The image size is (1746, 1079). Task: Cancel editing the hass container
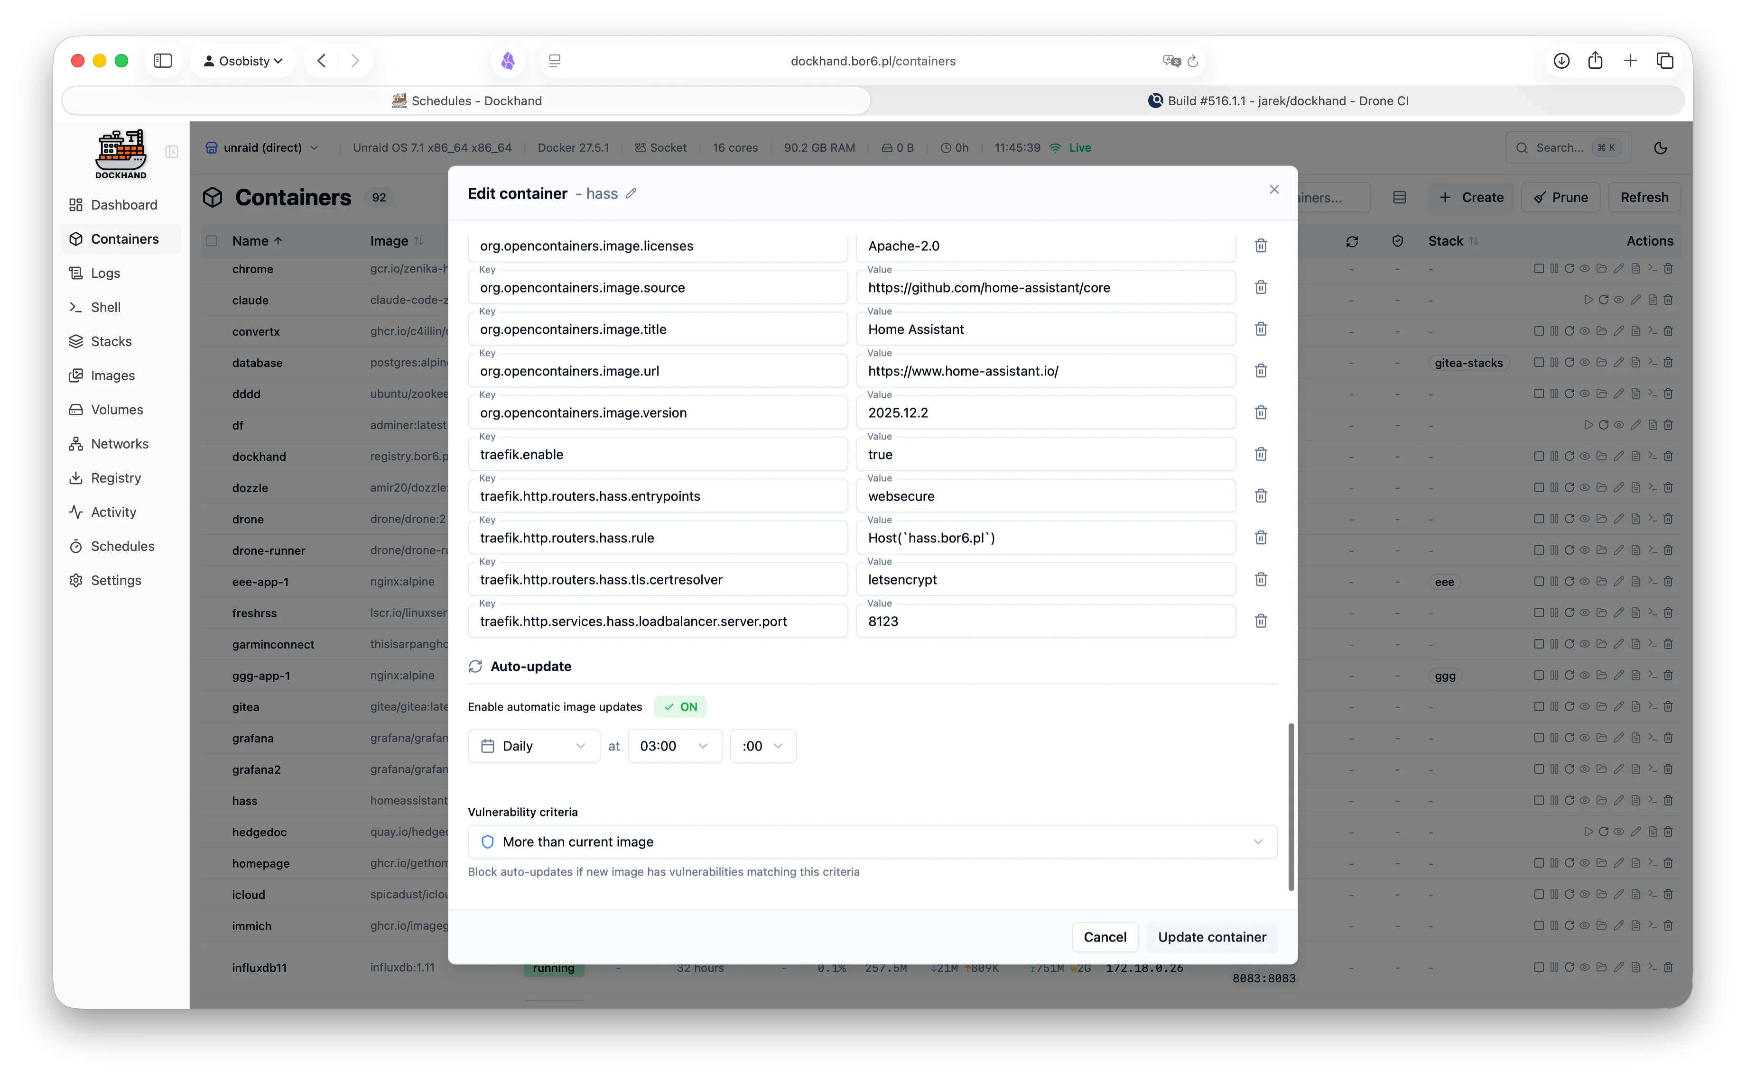click(1105, 936)
